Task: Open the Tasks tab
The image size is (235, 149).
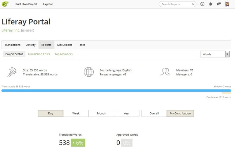Action: 81,45
